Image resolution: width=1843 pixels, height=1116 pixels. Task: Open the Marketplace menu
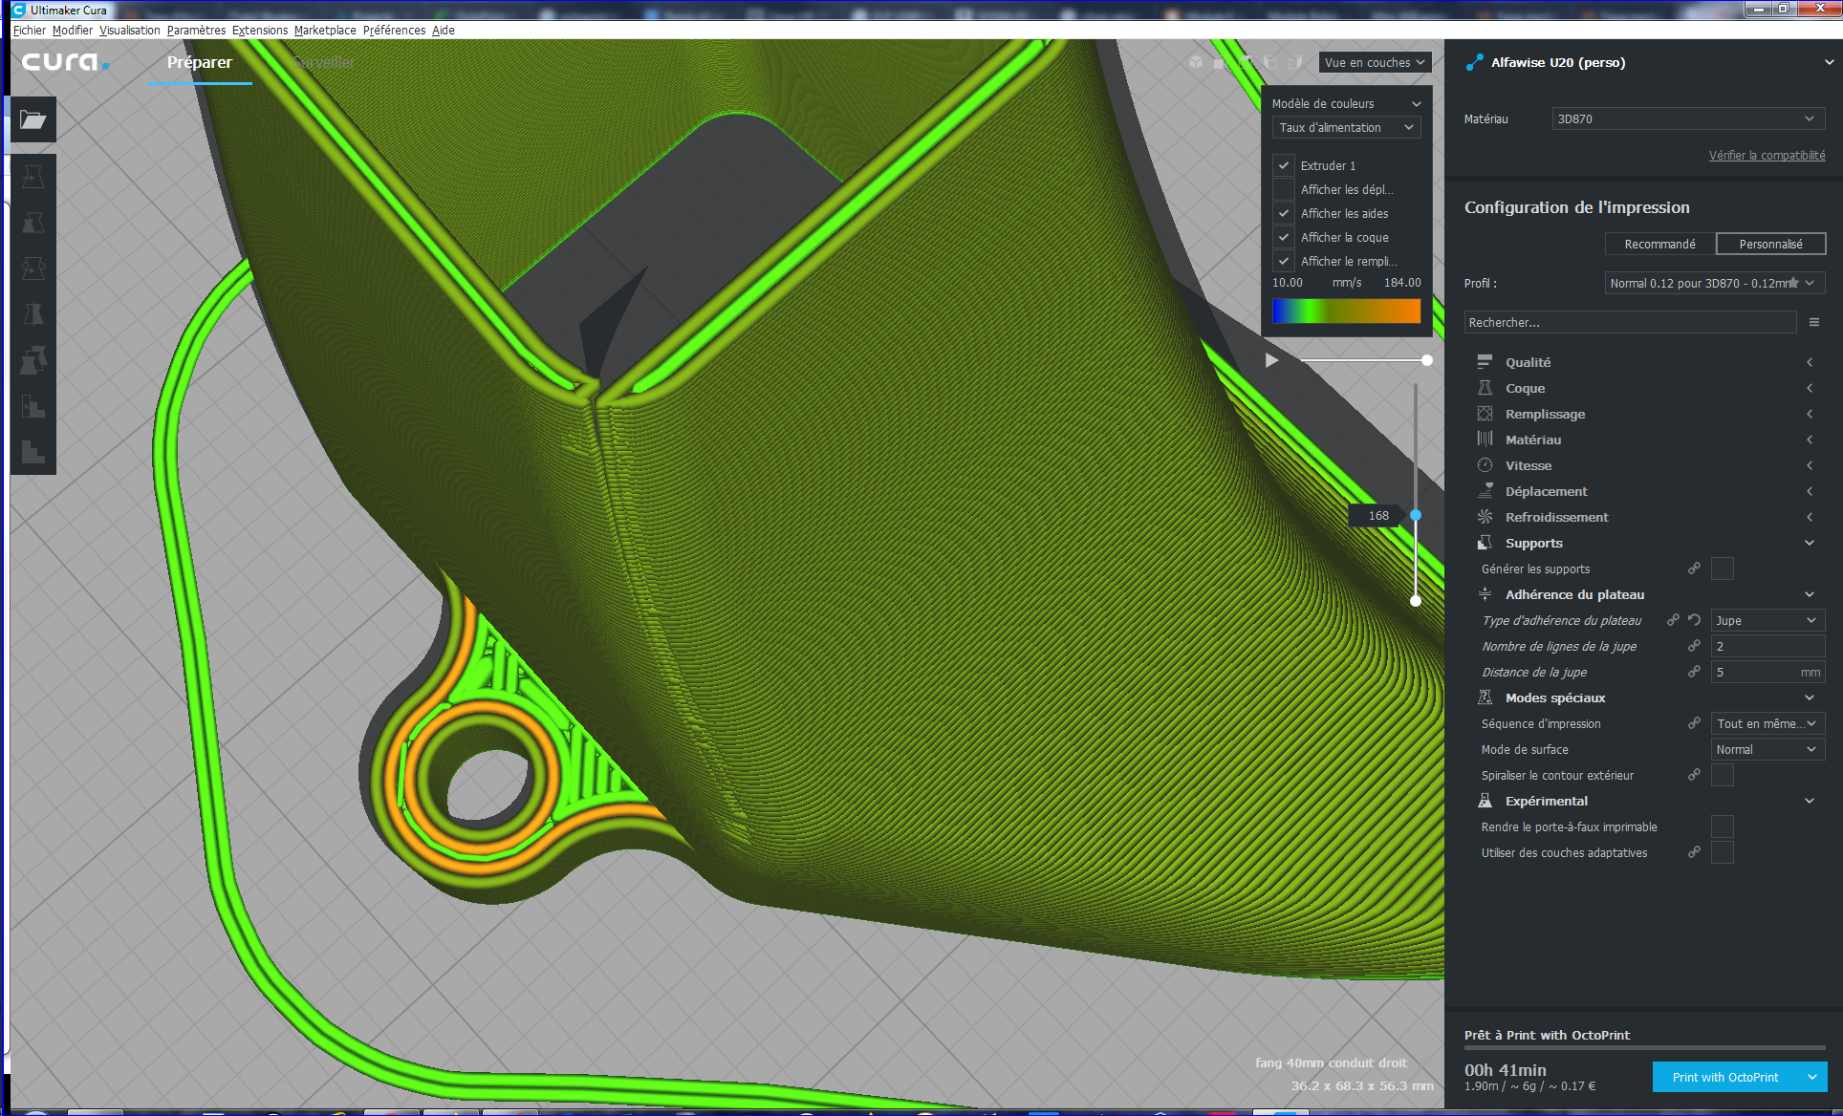click(325, 30)
